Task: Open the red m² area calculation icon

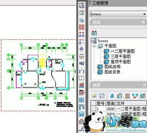Action: tap(82, 85)
